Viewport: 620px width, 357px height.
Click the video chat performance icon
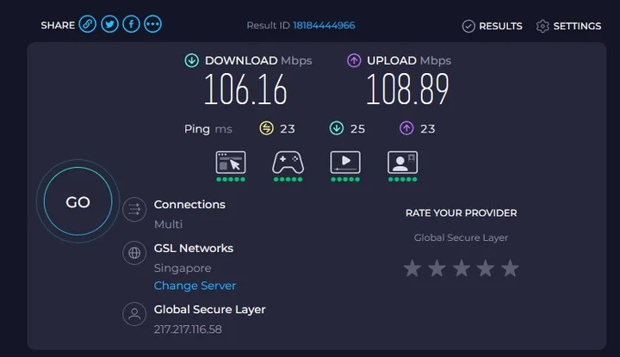(x=402, y=162)
